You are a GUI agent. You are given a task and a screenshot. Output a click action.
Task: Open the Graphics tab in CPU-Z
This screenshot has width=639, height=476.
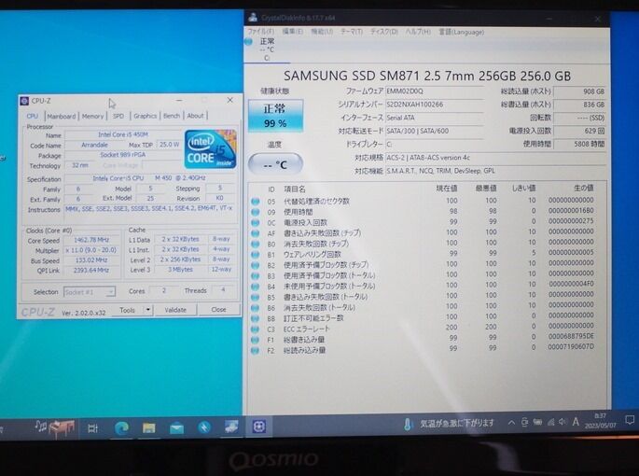[146, 116]
